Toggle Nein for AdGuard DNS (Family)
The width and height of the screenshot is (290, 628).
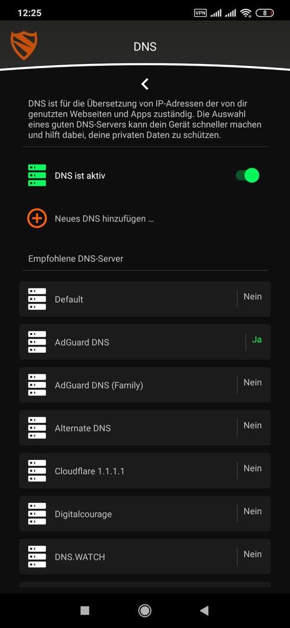pos(253,383)
